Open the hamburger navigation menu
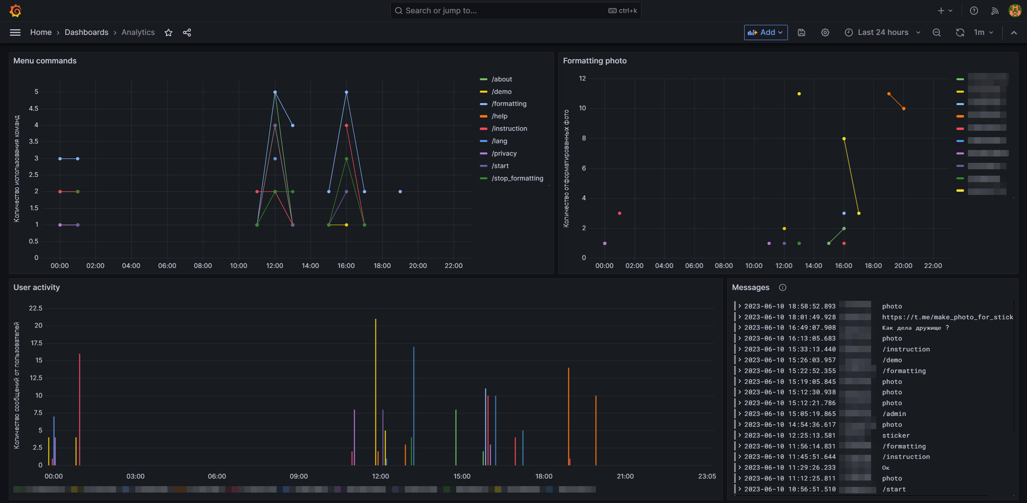The image size is (1027, 503). 15,32
